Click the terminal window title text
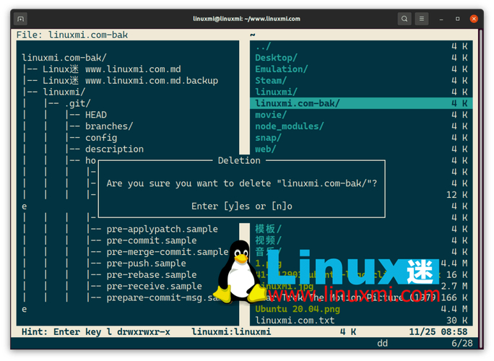494x361 pixels. tap(247, 19)
